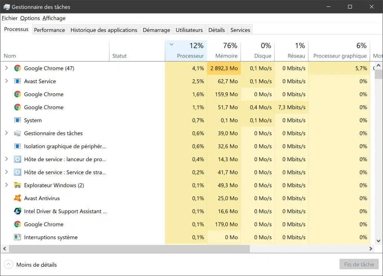Image resolution: width=383 pixels, height=276 pixels.
Task: Expand the Avast Service process tree
Action: click(x=7, y=81)
